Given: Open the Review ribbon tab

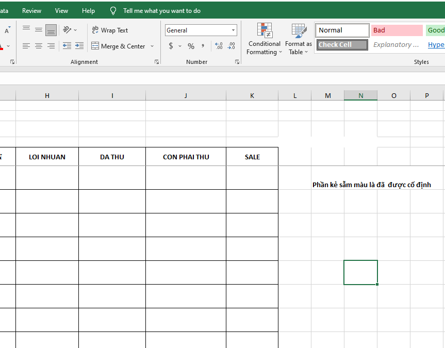Looking at the screenshot, I should coord(31,11).
